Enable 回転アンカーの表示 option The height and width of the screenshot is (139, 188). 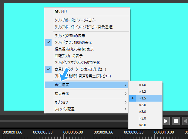[x=87, y=56]
